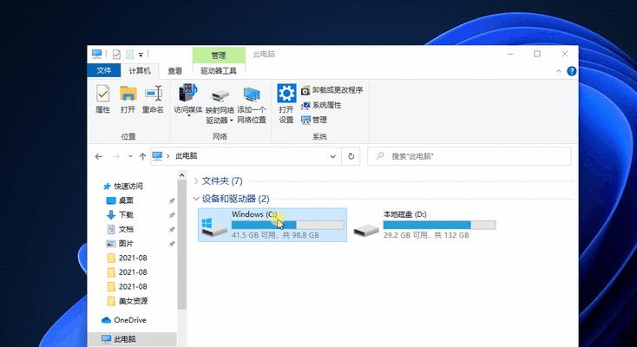Image resolution: width=637 pixels, height=347 pixels.
Task: Click the 本地磁盘 (D:) usage bar
Action: click(439, 225)
